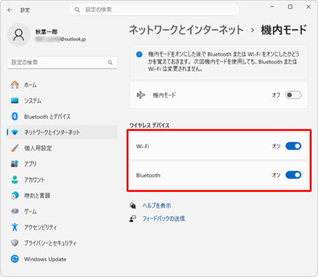318x277 pixels.
Task: Click the アカウント person icon
Action: pyautogui.click(x=15, y=180)
